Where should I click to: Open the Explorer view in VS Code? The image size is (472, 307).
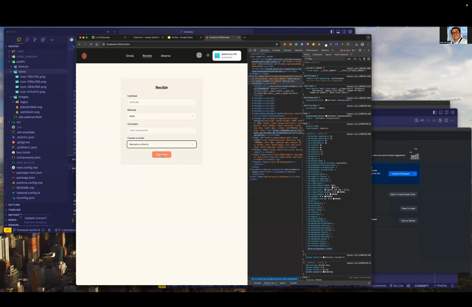(x=19, y=39)
